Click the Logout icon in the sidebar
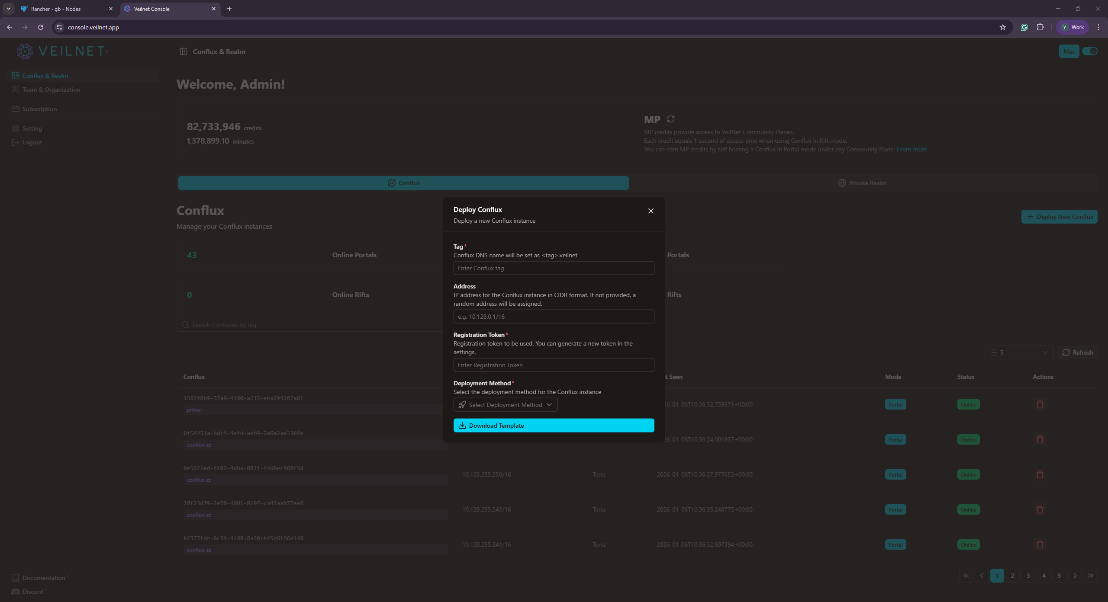The image size is (1108, 602). point(16,142)
